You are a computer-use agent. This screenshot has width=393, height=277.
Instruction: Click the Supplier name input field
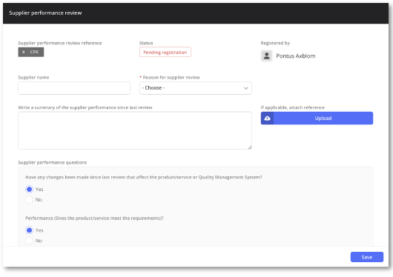pyautogui.click(x=74, y=88)
